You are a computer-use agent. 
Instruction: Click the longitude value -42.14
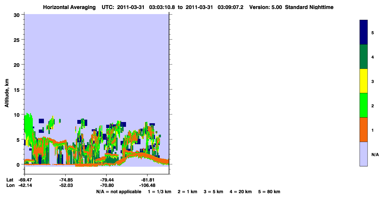coord(25,185)
